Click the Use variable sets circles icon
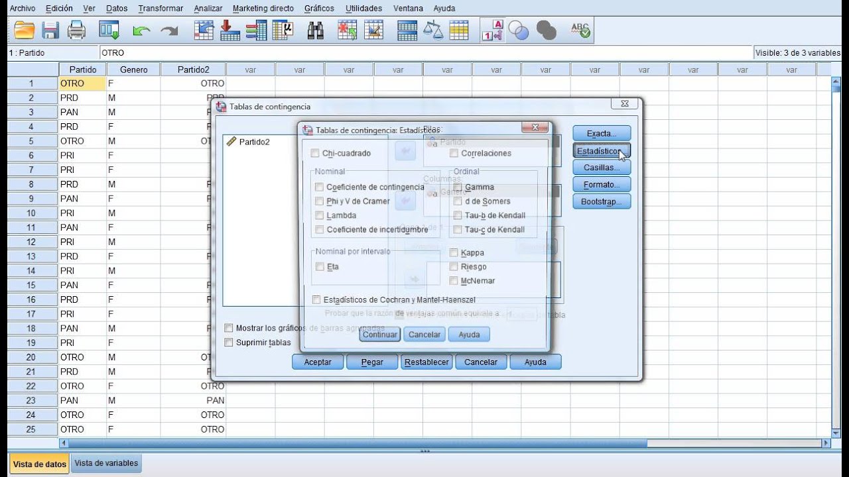The width and height of the screenshot is (849, 477). point(519,30)
